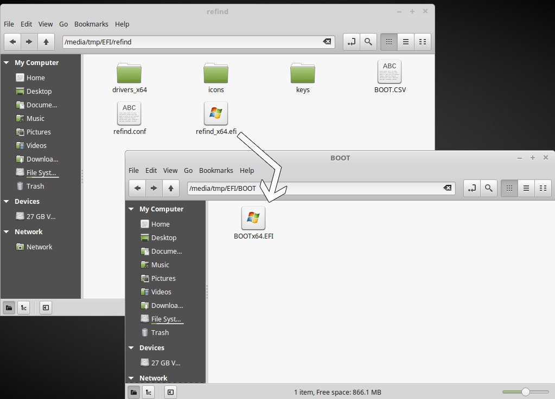The height and width of the screenshot is (399, 555).
Task: Open Edit menu in BOOT window
Action: tap(151, 170)
